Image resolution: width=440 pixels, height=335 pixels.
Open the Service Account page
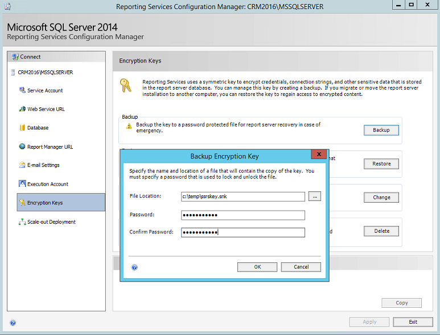pos(45,90)
